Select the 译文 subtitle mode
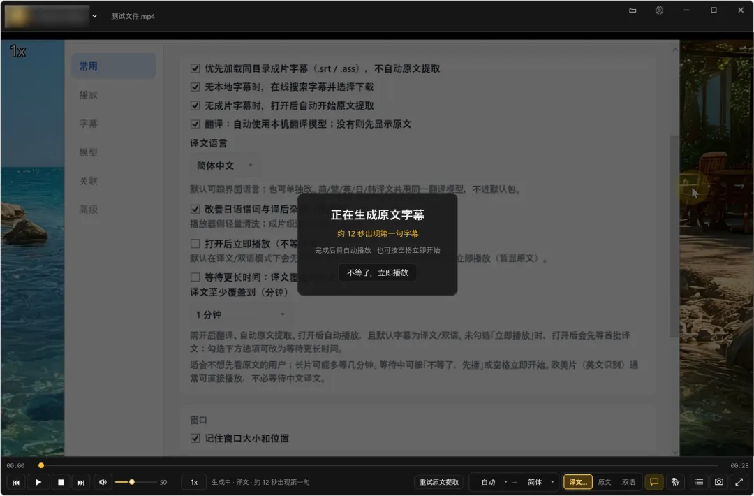Image resolution: width=754 pixels, height=496 pixels. pyautogui.click(x=578, y=482)
